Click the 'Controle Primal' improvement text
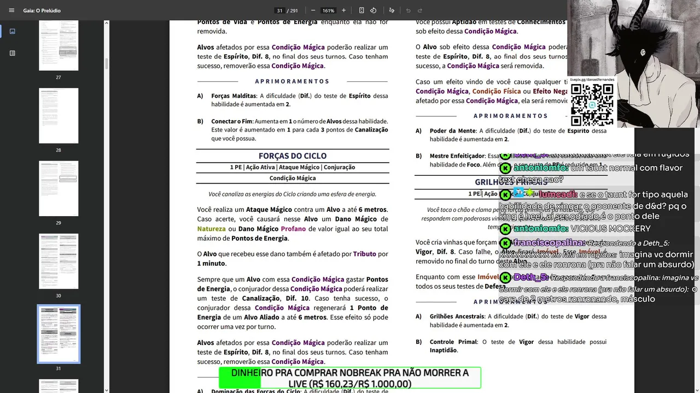Image resolution: width=700 pixels, height=393 pixels. [x=453, y=342]
